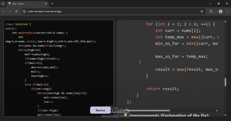This screenshot has height=121, width=231.
Task: Reload the page with refresh icon
Action: click(x=16, y=11)
